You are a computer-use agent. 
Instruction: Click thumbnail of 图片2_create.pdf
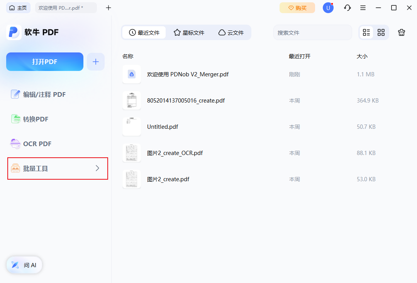click(x=132, y=179)
